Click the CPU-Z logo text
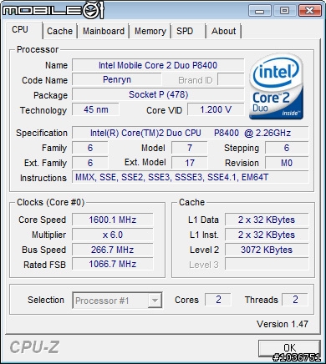This screenshot has height=364, width=326. click(34, 347)
